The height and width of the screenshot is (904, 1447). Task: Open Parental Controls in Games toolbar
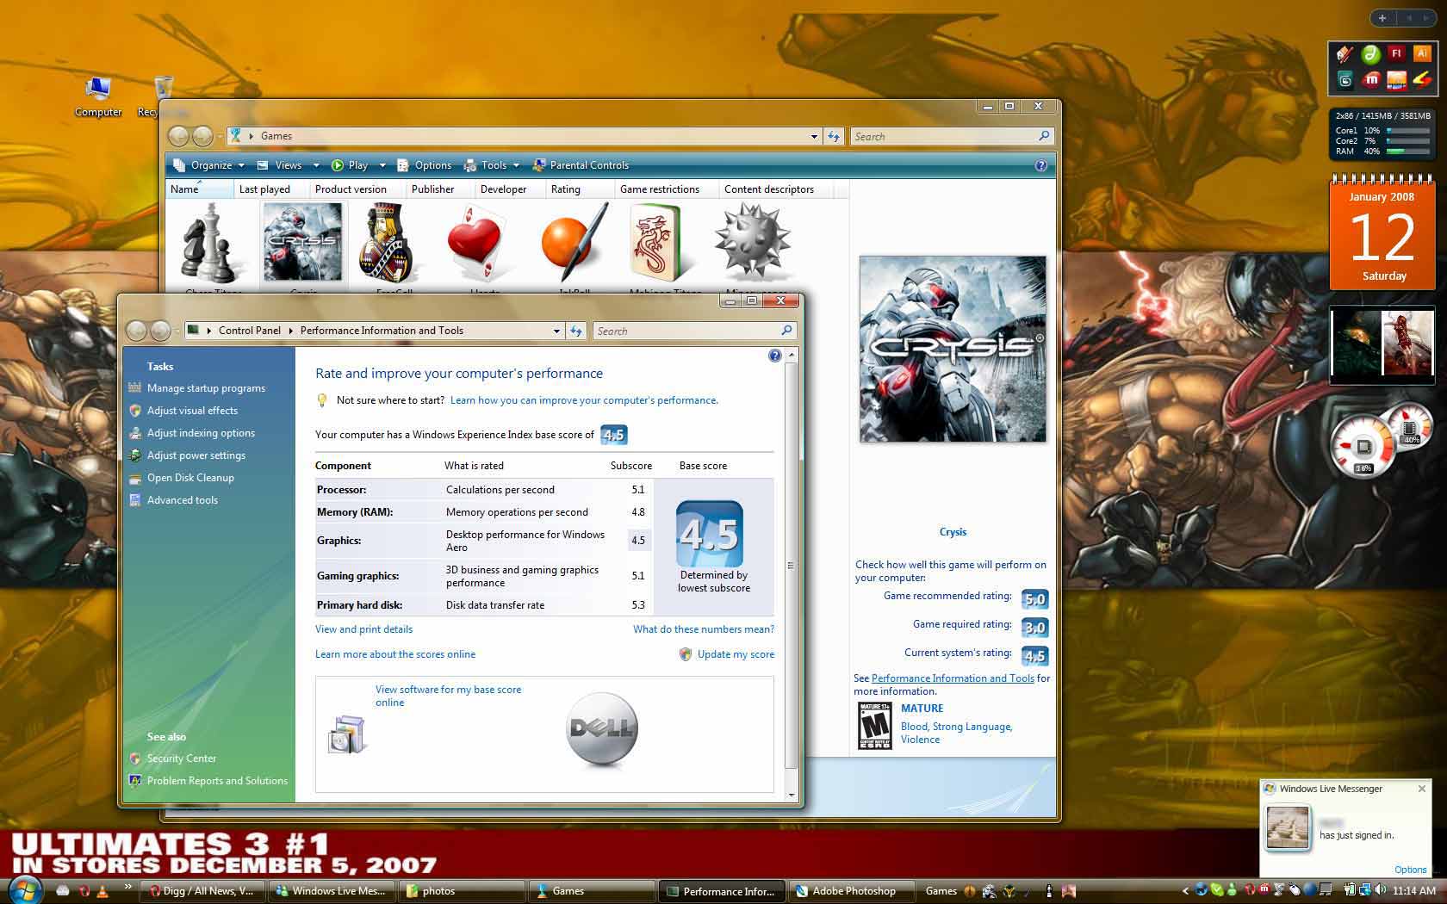[x=581, y=165]
